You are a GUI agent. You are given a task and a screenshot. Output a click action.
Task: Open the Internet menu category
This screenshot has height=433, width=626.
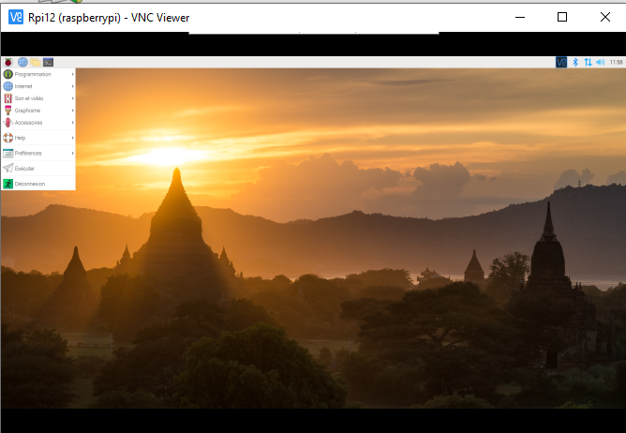23,86
